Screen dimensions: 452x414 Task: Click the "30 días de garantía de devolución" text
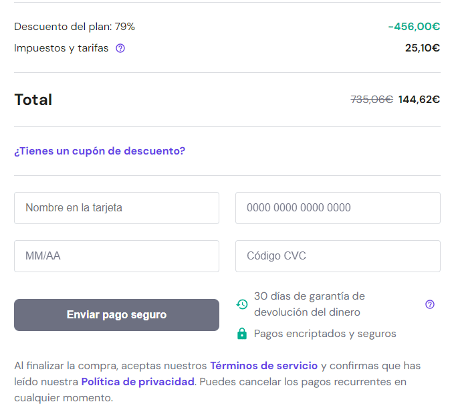[x=310, y=304]
